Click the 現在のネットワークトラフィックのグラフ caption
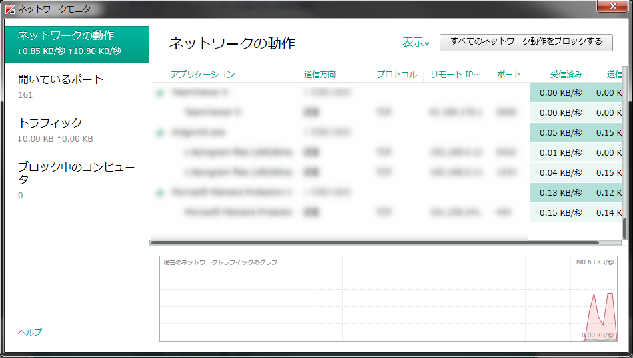The width and height of the screenshot is (633, 358). click(x=220, y=262)
